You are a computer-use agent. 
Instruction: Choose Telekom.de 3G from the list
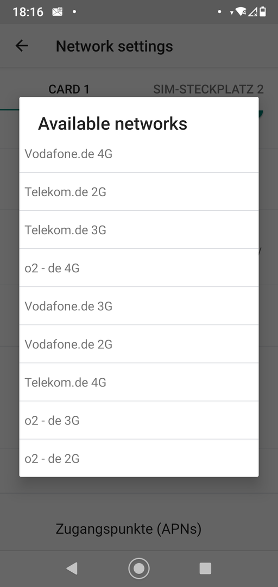point(139,230)
